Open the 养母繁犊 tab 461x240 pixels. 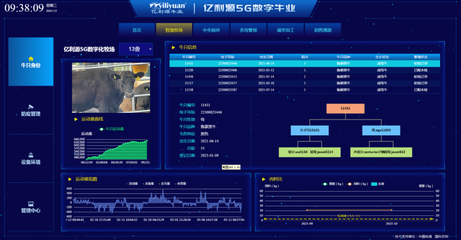tap(248, 30)
